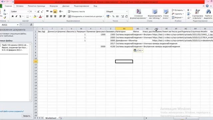Toggle bold formatting button

coord(13,16)
